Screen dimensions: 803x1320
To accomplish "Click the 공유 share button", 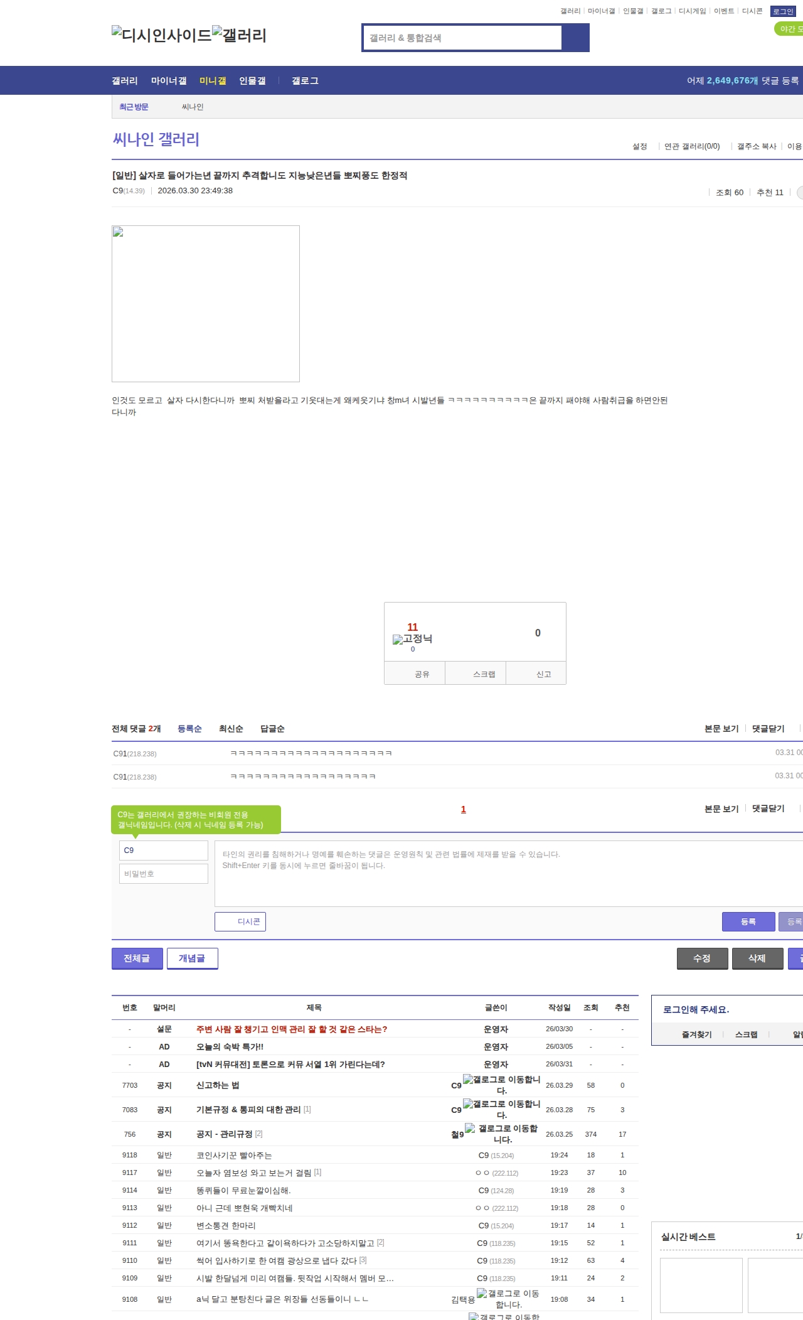I will (x=415, y=673).
